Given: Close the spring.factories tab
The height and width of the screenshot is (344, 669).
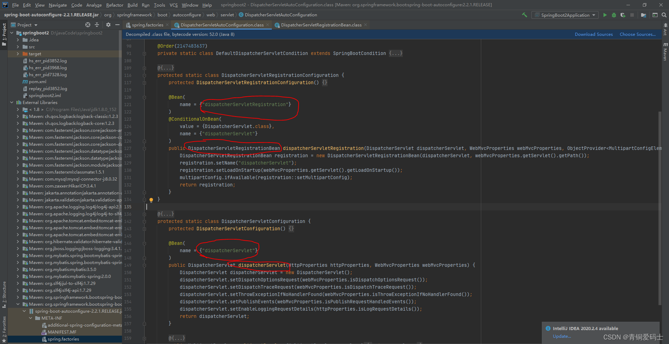Looking at the screenshot, I should click(167, 25).
